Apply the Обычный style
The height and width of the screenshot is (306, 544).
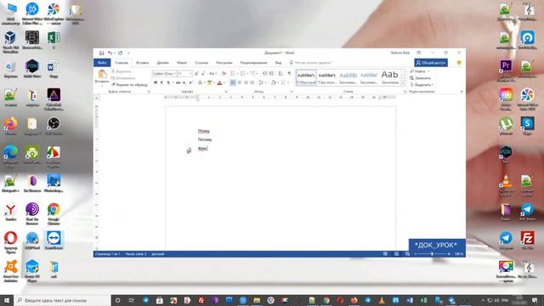306,77
